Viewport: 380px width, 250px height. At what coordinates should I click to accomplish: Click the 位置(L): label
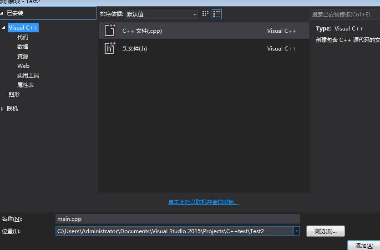pyautogui.click(x=11, y=231)
